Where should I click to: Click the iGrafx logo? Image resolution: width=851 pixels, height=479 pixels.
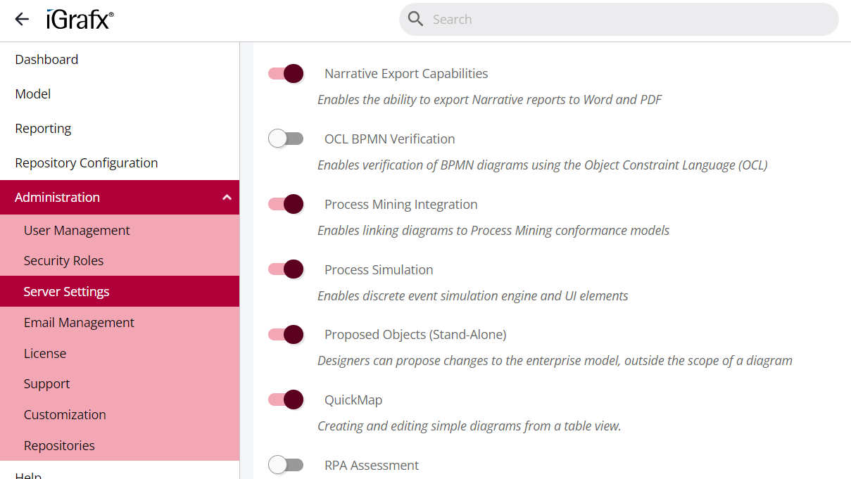tap(80, 20)
